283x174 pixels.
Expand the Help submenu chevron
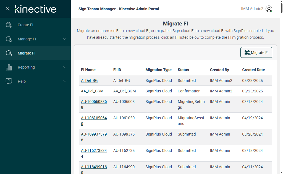(x=65, y=81)
